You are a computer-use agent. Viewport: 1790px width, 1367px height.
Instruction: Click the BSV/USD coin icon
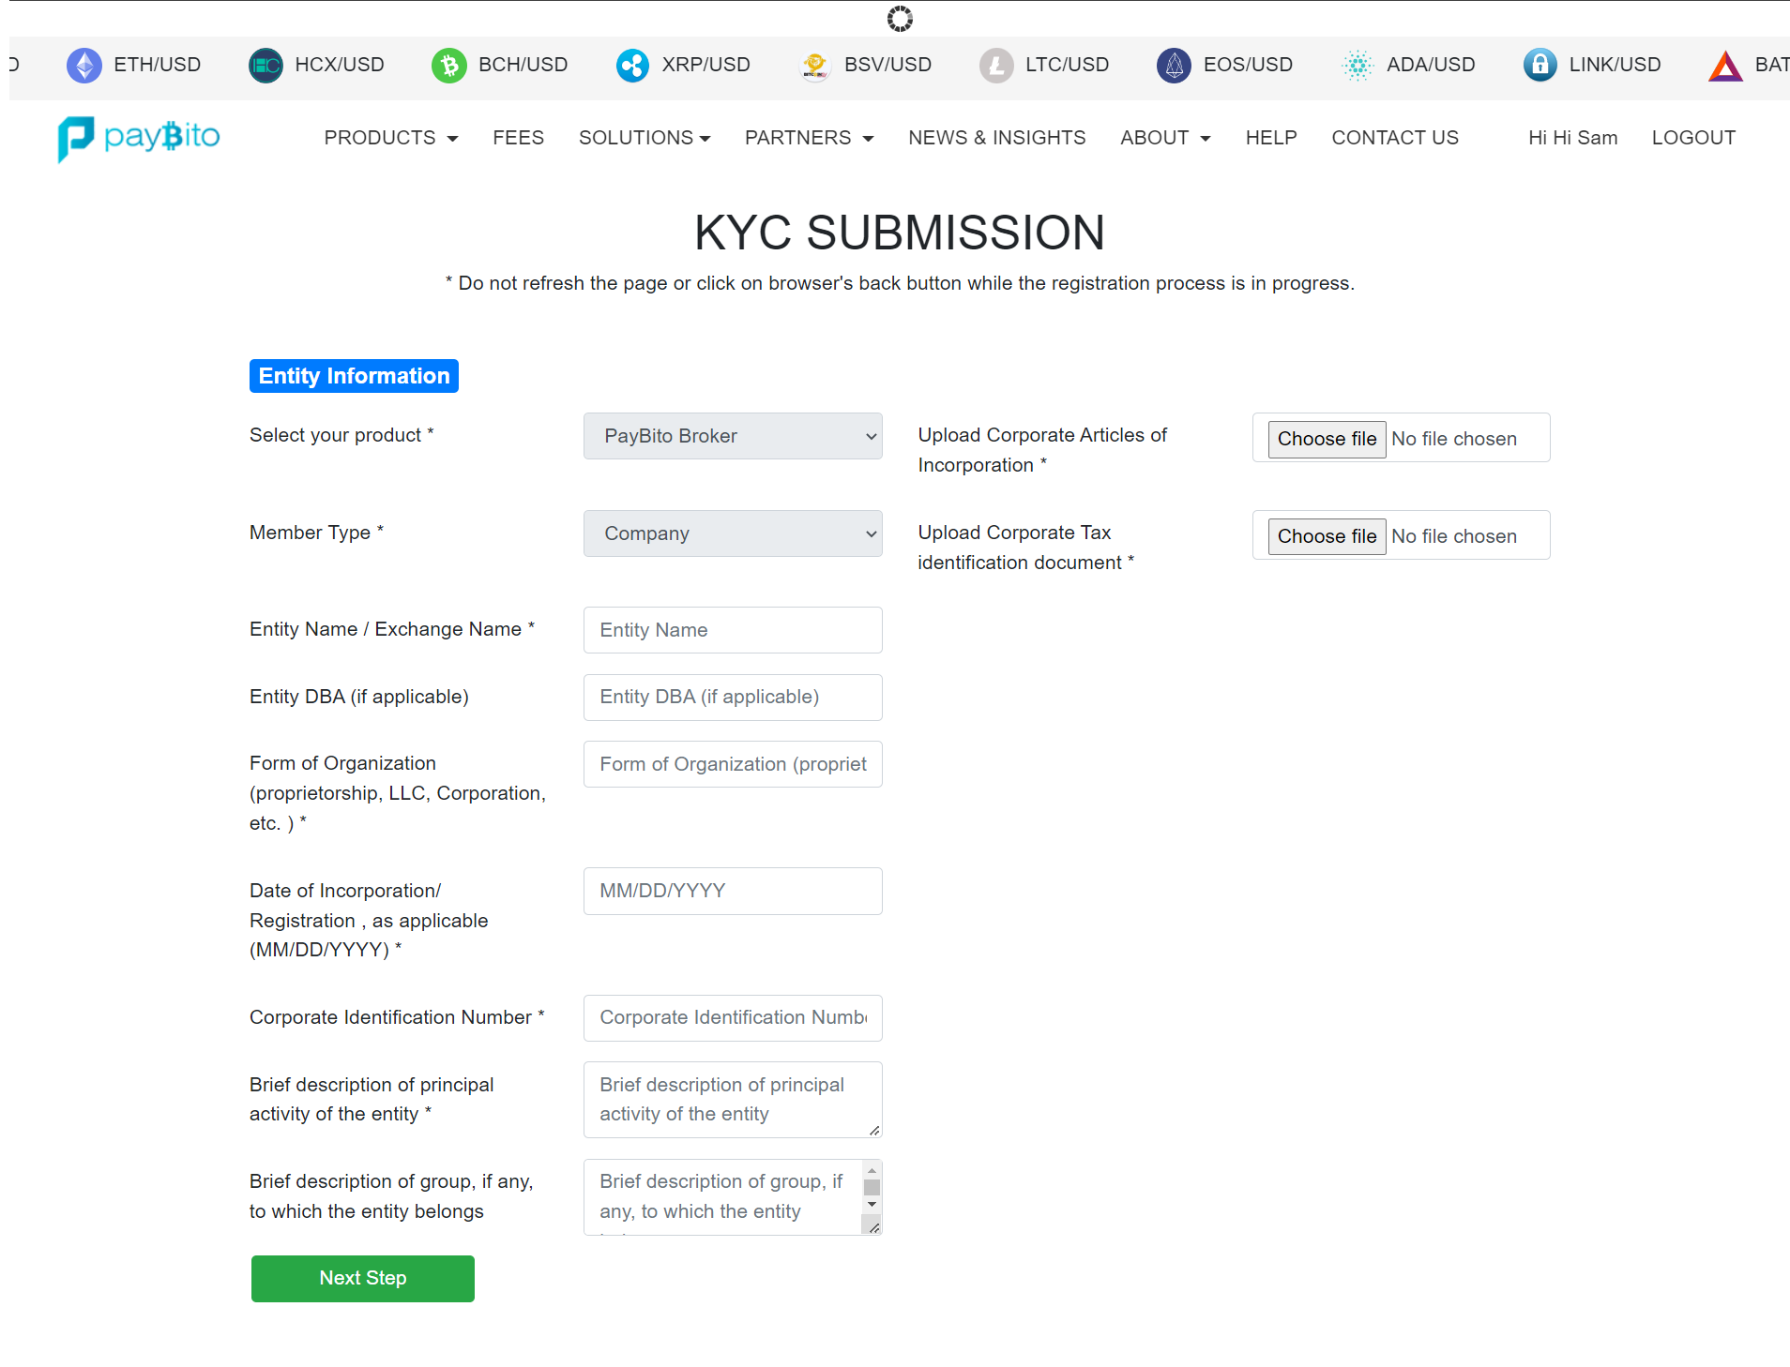814,65
